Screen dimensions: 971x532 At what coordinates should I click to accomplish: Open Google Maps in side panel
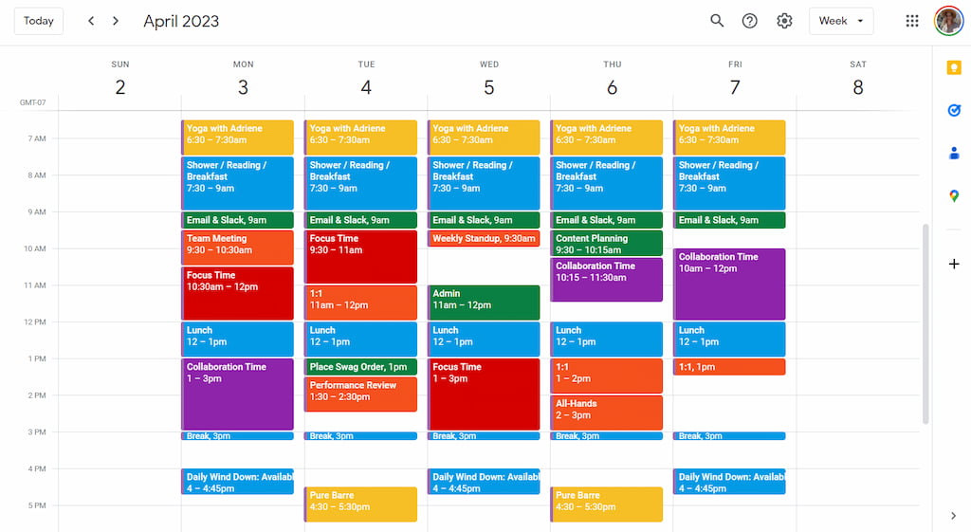point(954,196)
